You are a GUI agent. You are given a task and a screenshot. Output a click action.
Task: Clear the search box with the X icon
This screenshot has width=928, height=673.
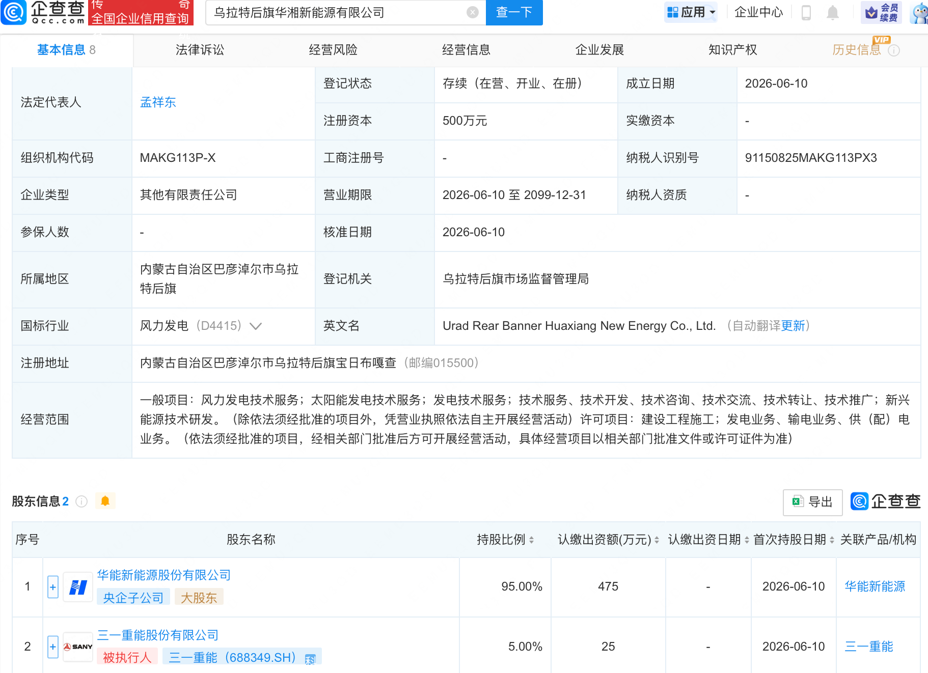coord(473,12)
